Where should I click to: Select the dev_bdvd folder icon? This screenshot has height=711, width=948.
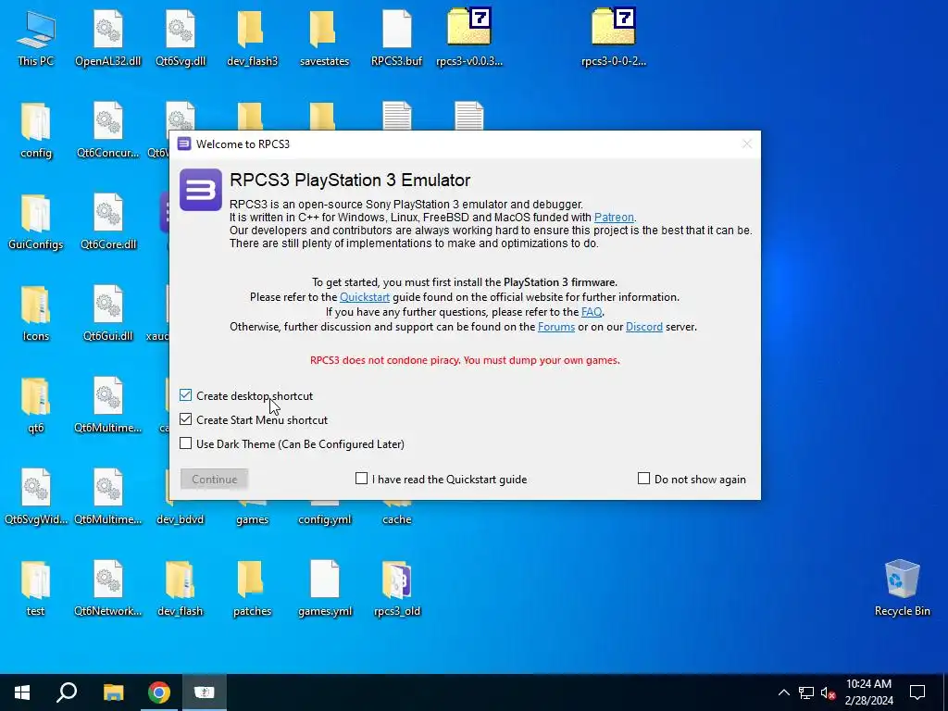coord(181,519)
